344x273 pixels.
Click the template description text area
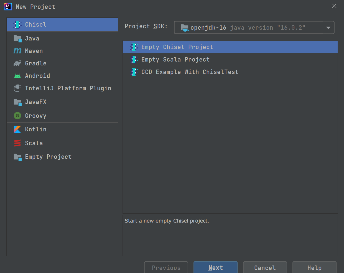(230, 236)
